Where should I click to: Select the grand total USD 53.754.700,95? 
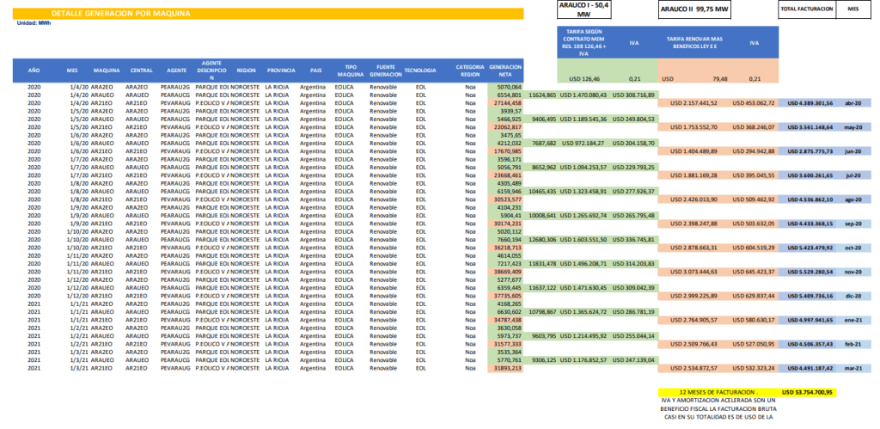pos(806,393)
